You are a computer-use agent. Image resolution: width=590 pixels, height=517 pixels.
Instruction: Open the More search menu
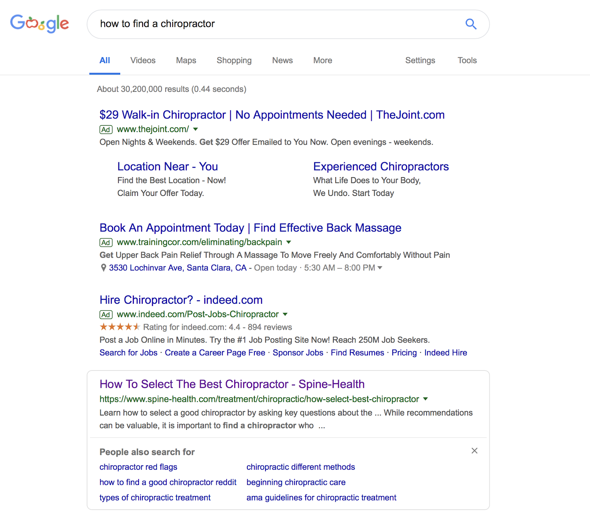(x=323, y=61)
